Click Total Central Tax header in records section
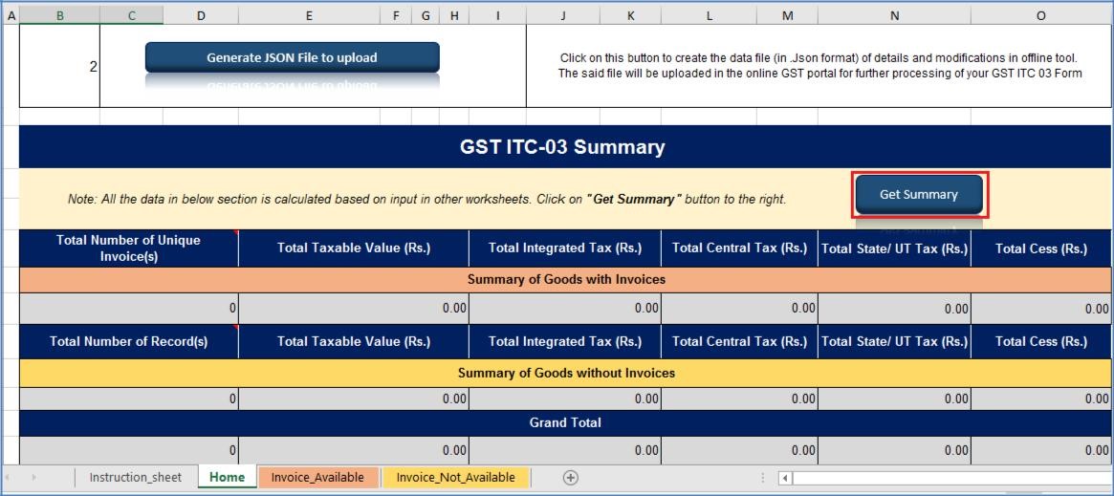 739,341
